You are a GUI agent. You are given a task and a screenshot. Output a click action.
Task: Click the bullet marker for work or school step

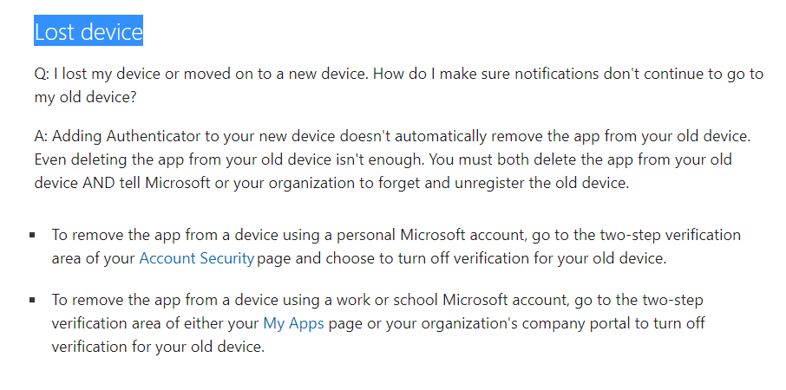tap(32, 300)
